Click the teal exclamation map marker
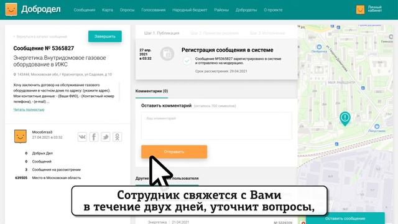This screenshot has height=224, width=398. coord(345,118)
